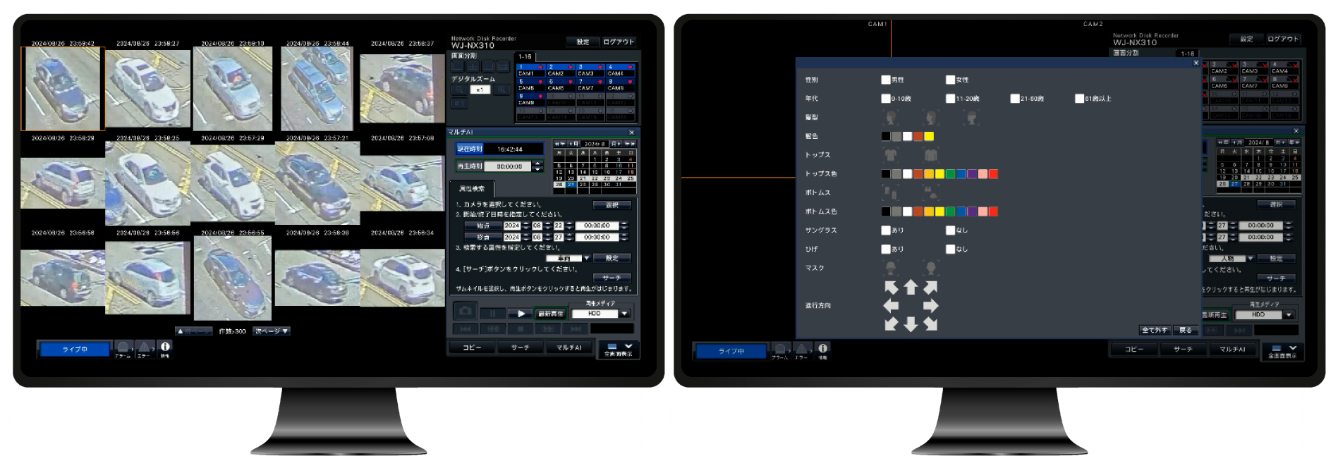Select the up-left diagonal direction arrow
1338x468 pixels.
pos(892,288)
